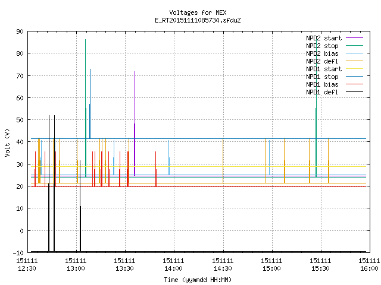Click the 'NPD2 bias' legend label
The image size is (381, 285).
point(322,53)
